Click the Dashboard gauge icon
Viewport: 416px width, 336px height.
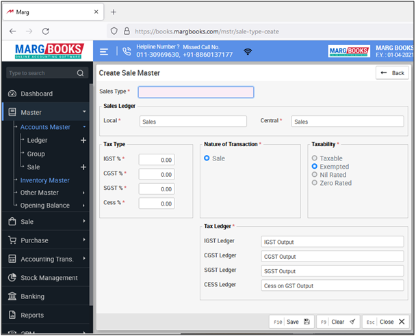pos(12,94)
